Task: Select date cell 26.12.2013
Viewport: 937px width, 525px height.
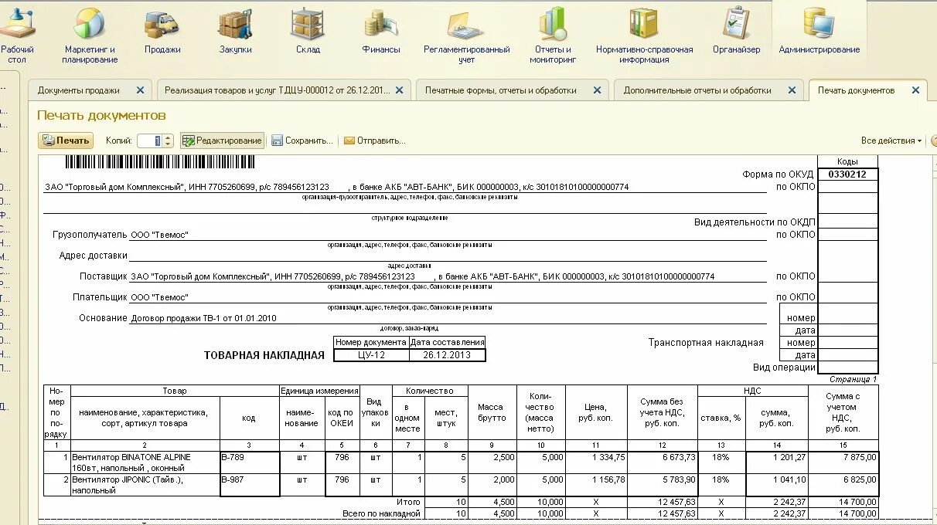Action: click(447, 355)
